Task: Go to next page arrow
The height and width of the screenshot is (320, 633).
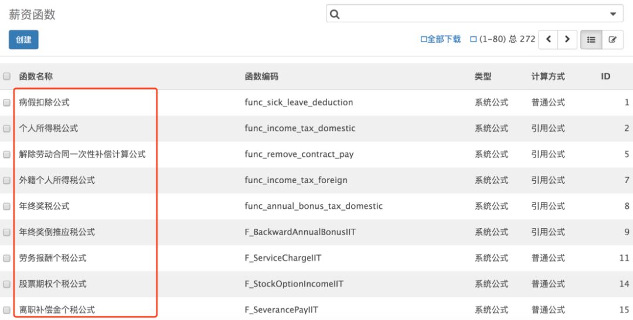Action: pos(567,39)
